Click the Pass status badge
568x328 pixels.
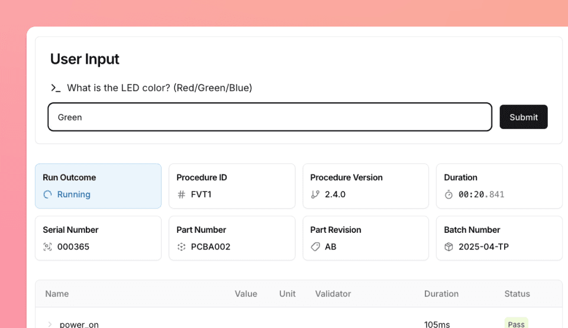(516, 324)
